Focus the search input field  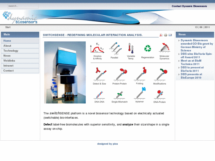(23, 6)
